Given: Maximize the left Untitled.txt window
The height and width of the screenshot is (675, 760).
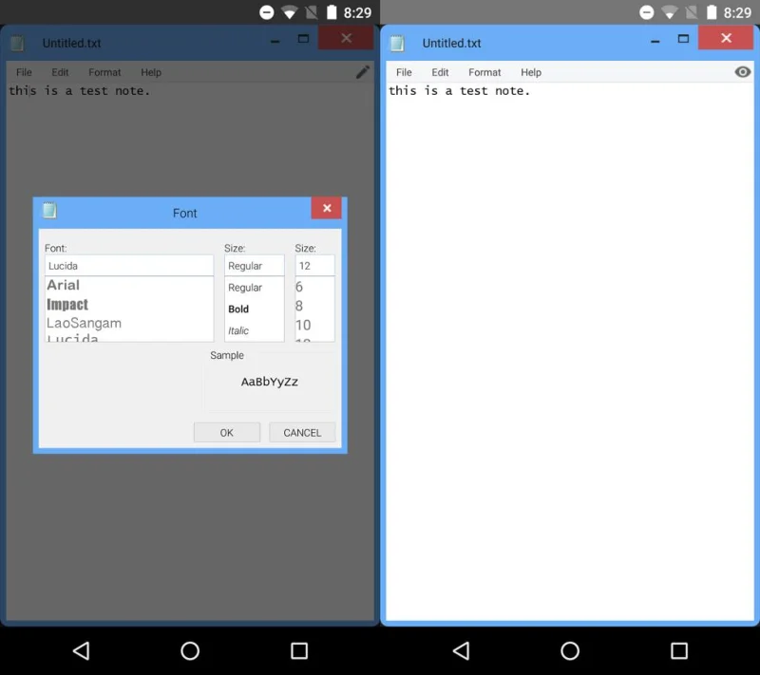Looking at the screenshot, I should tap(303, 39).
